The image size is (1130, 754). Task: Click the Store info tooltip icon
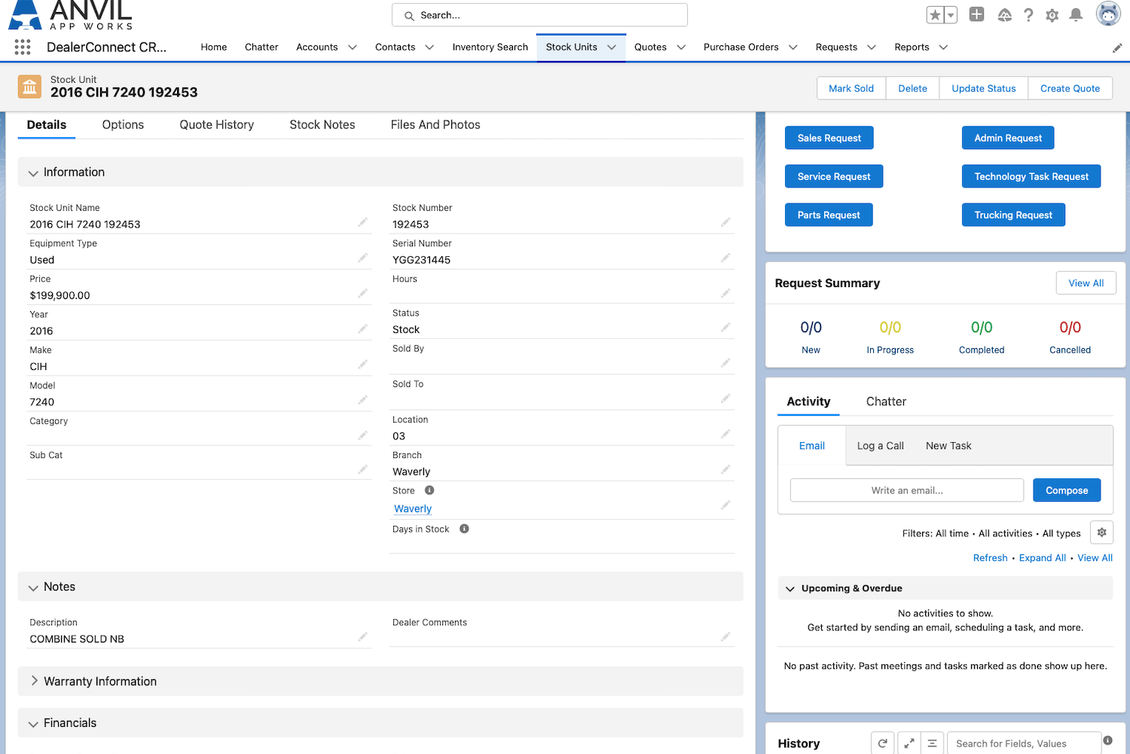429,490
